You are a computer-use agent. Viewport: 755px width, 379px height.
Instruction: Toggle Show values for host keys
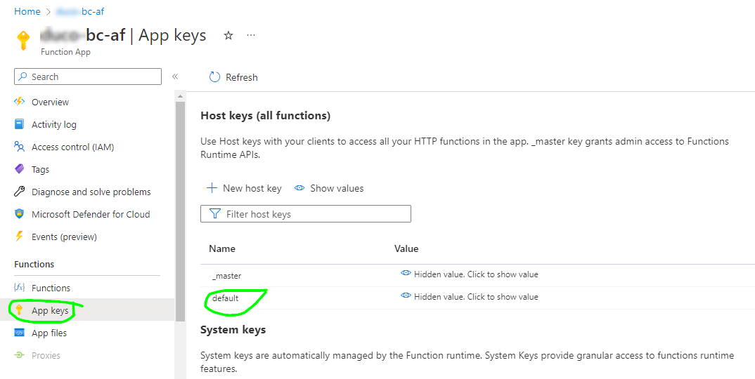329,188
